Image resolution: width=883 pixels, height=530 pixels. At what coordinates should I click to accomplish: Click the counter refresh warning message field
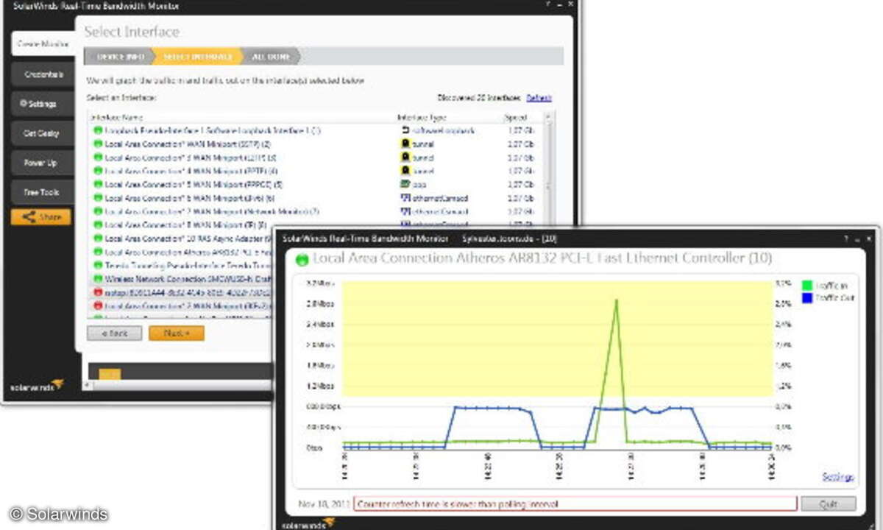click(575, 504)
